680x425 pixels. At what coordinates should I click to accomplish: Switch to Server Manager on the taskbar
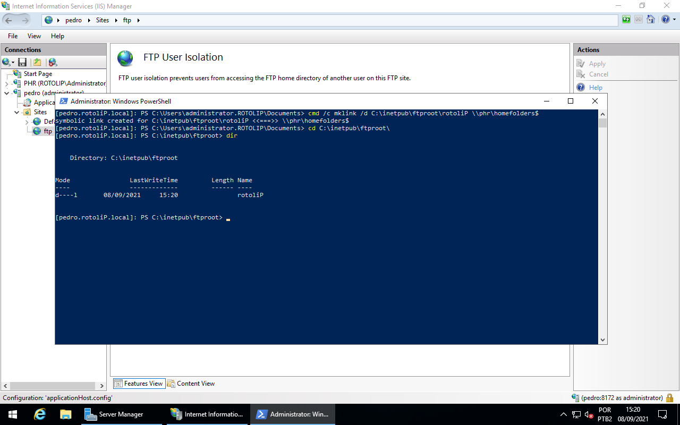pyautogui.click(x=120, y=414)
